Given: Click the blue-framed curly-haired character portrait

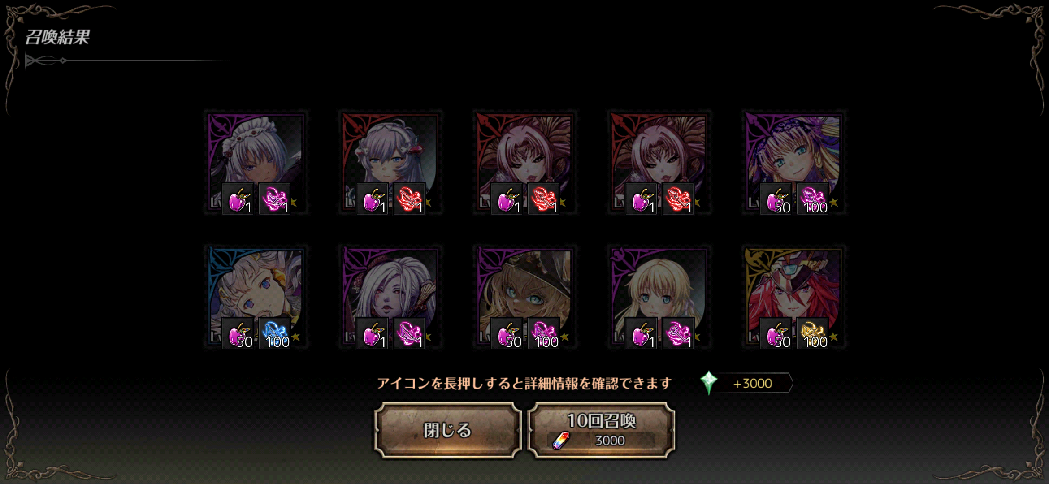Looking at the screenshot, I should (x=256, y=297).
